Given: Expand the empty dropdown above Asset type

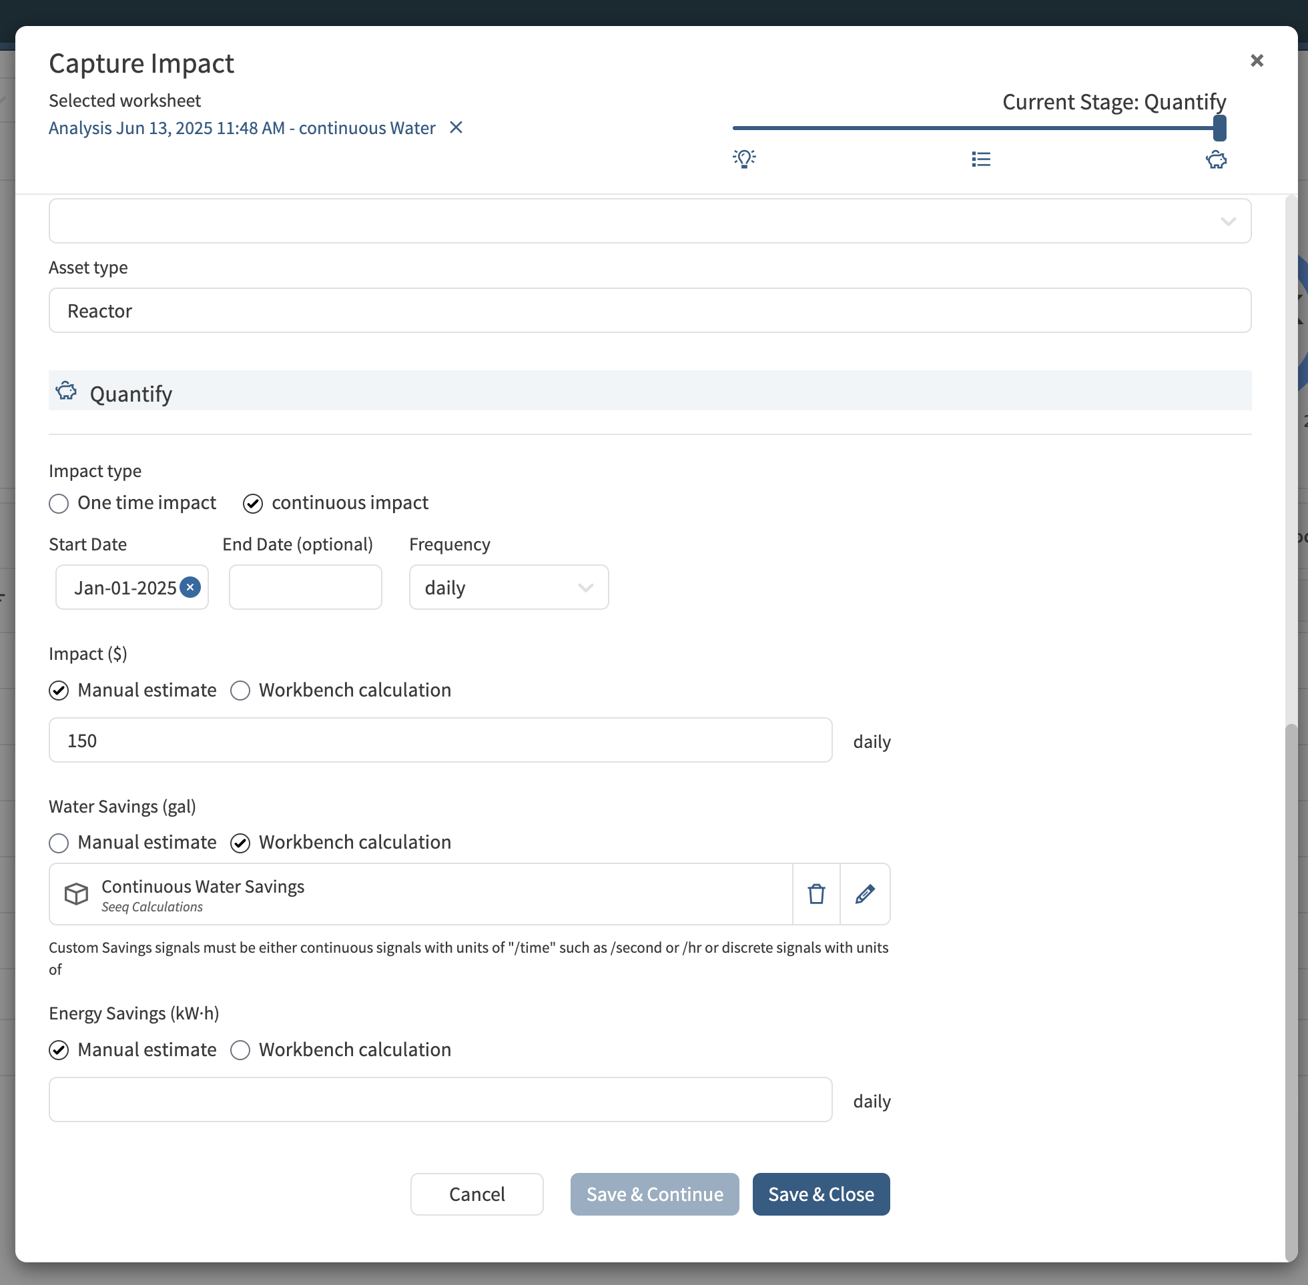Looking at the screenshot, I should 649,221.
